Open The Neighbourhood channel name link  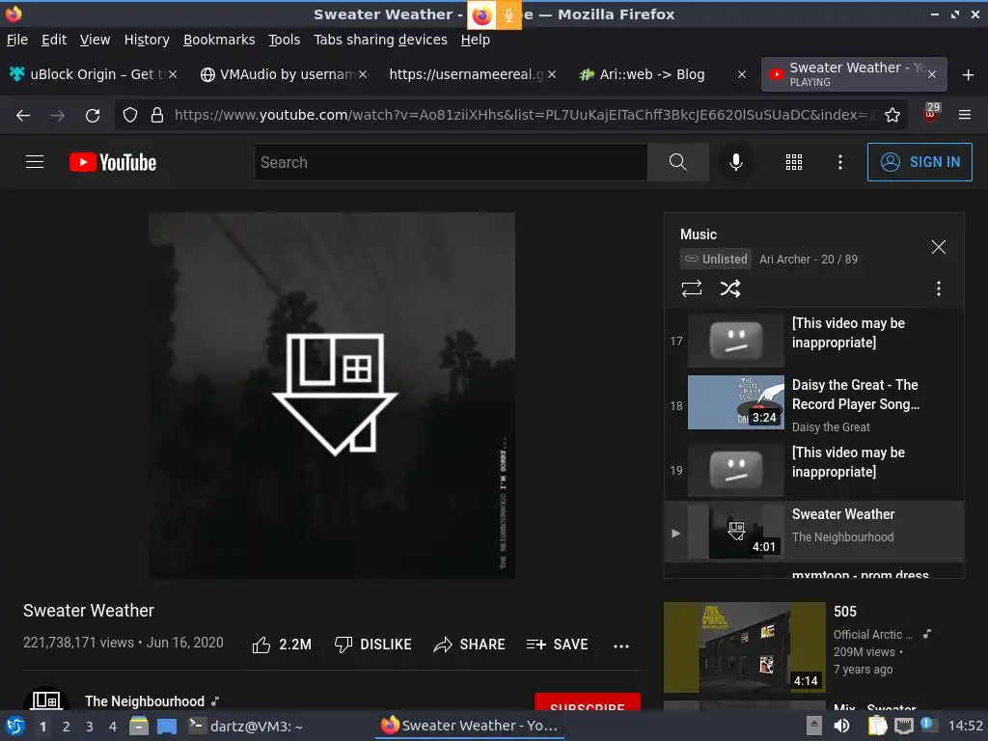(x=145, y=701)
